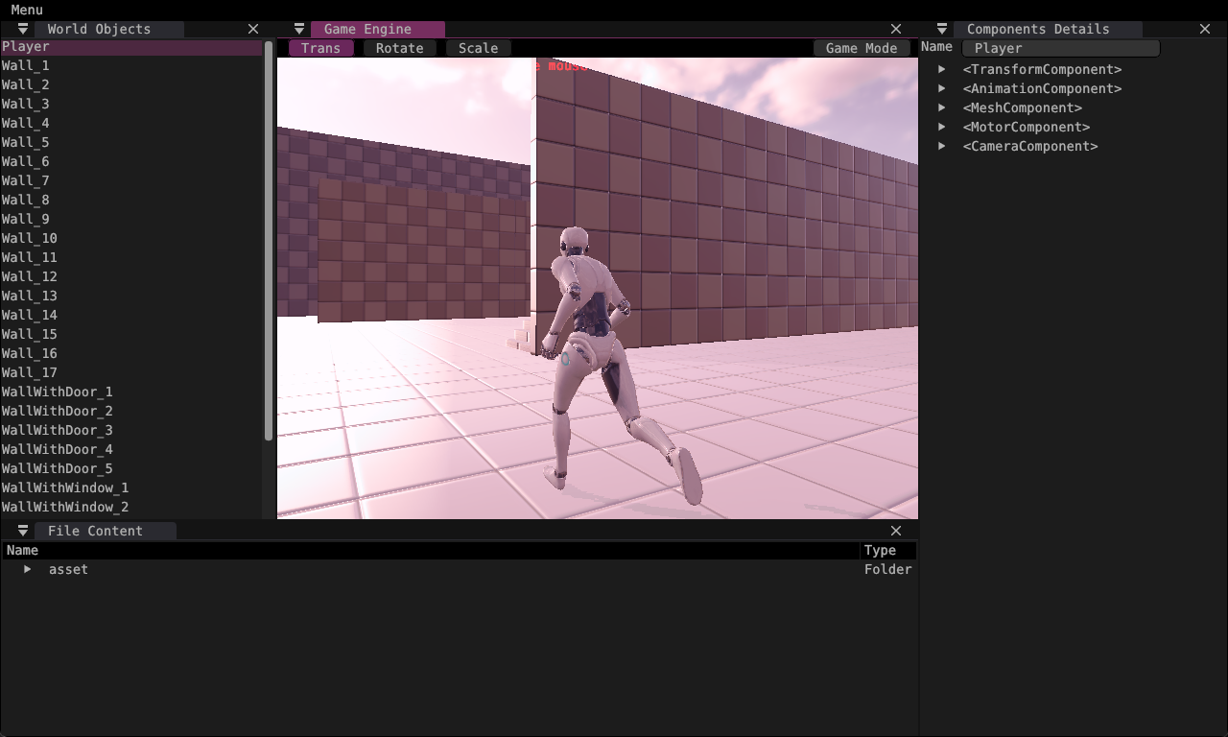Expand the AnimationComponent node

[x=942, y=88]
